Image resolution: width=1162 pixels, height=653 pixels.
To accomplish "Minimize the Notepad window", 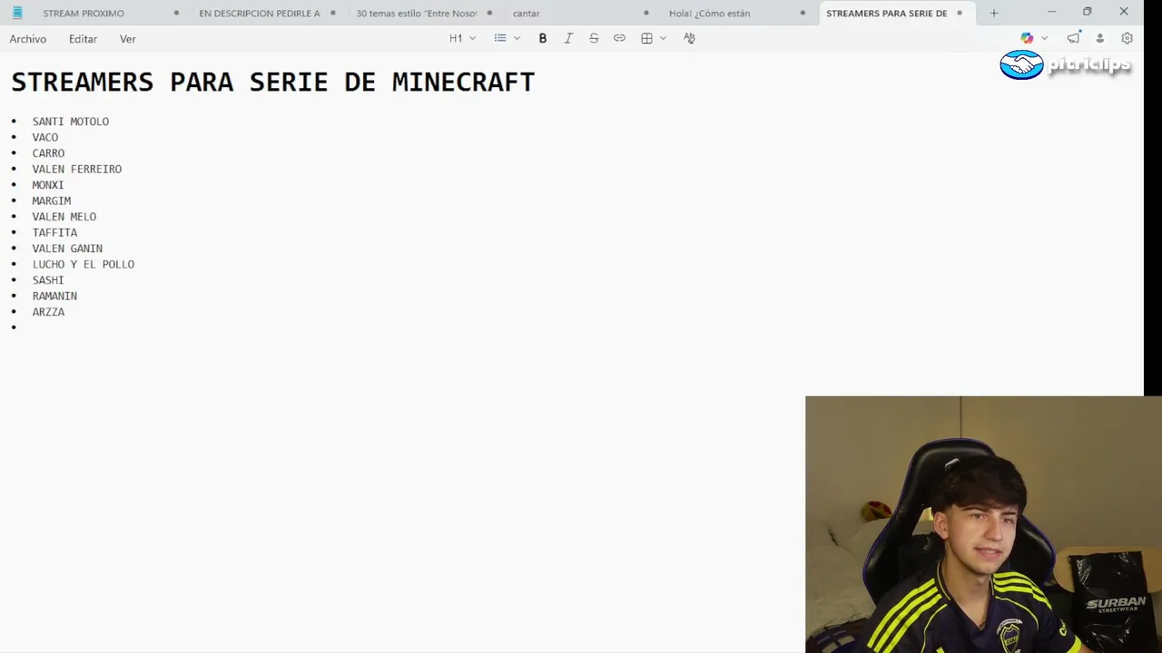I will [x=1051, y=12].
